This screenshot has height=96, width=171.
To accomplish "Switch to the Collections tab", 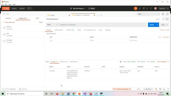I will tap(23, 18).
